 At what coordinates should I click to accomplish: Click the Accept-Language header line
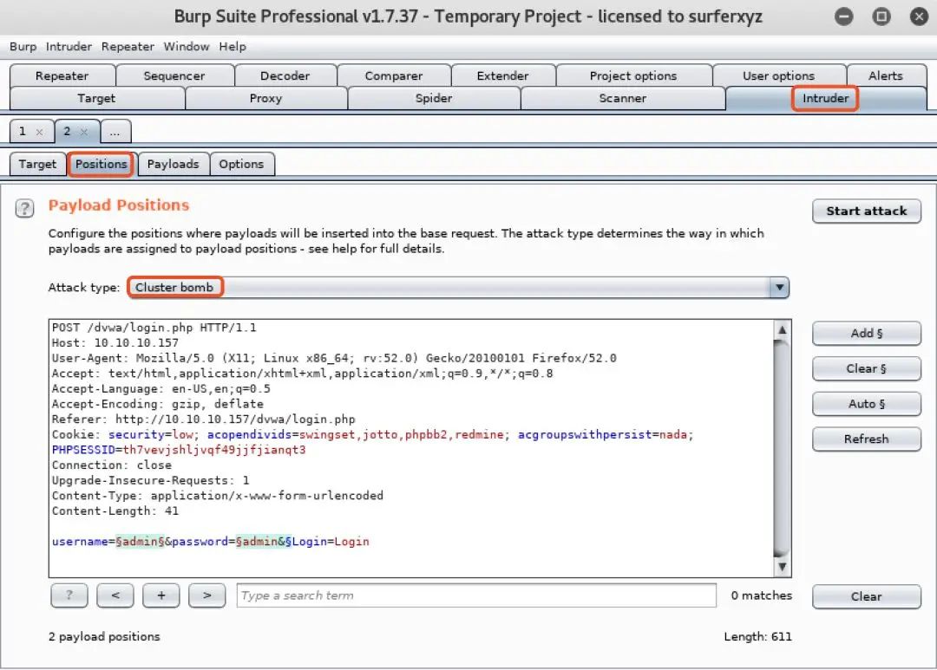(x=161, y=389)
